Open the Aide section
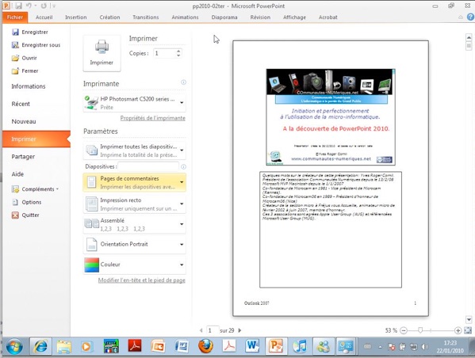 (17, 174)
